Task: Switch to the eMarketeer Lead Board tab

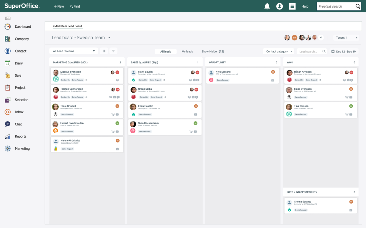Action: coord(68,26)
